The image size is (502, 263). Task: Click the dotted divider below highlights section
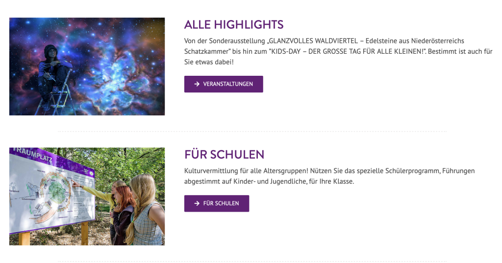click(252, 131)
